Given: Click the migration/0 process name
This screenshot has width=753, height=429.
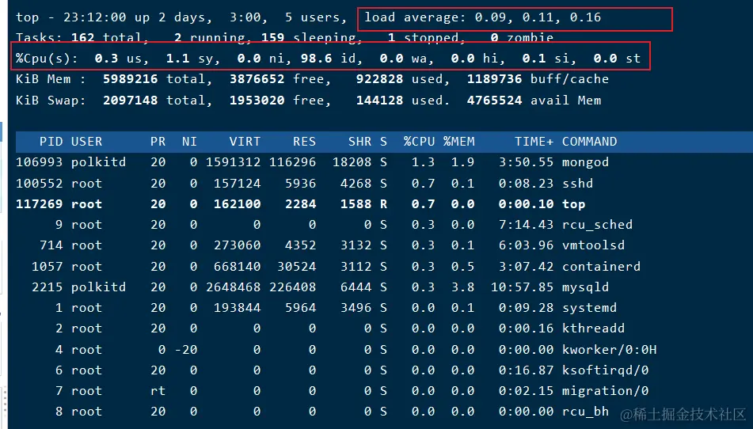Looking at the screenshot, I should click(x=605, y=390).
